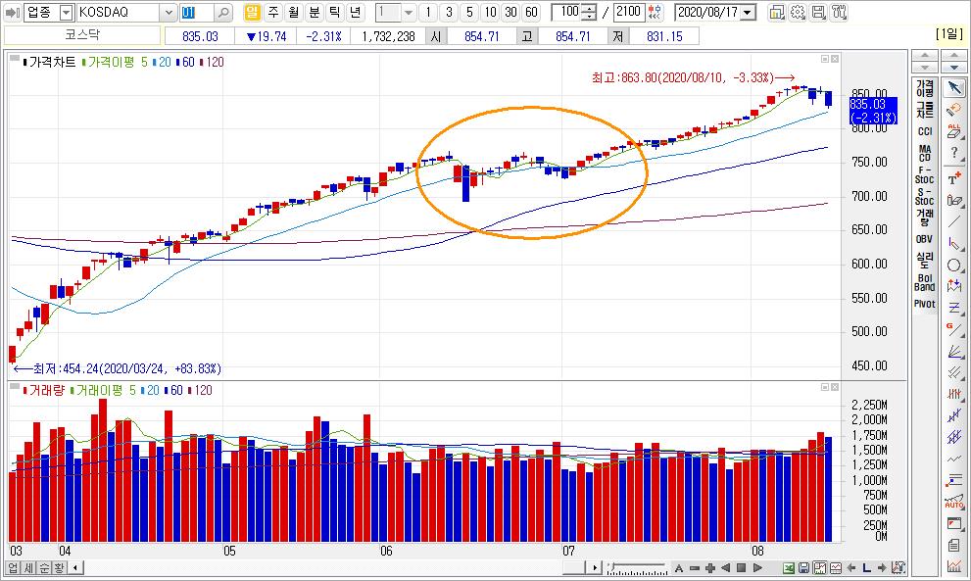Click the stop square playback button
The image size is (971, 581).
(x=742, y=568)
